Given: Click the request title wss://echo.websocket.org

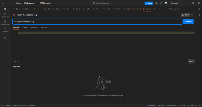Looking at the screenshot, I should [x=27, y=15].
